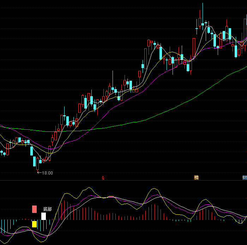Click the red S event marker

point(103,178)
